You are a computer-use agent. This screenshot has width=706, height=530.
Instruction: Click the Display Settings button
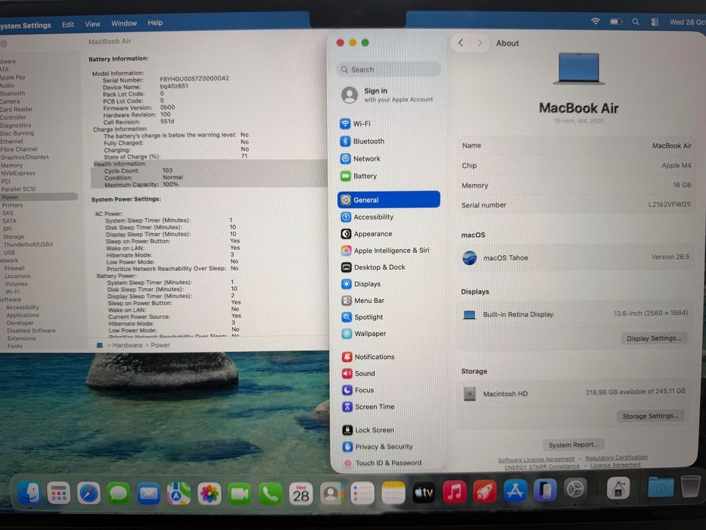[653, 338]
